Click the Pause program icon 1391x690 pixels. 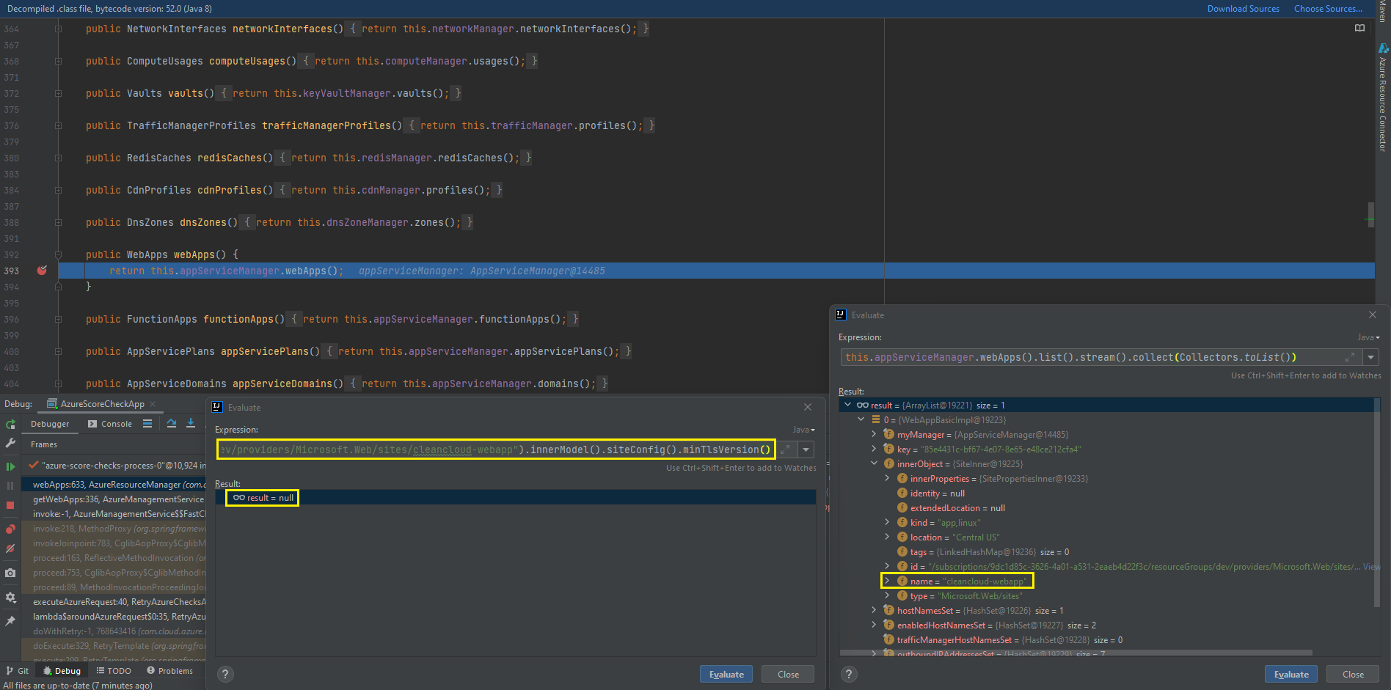coord(10,485)
